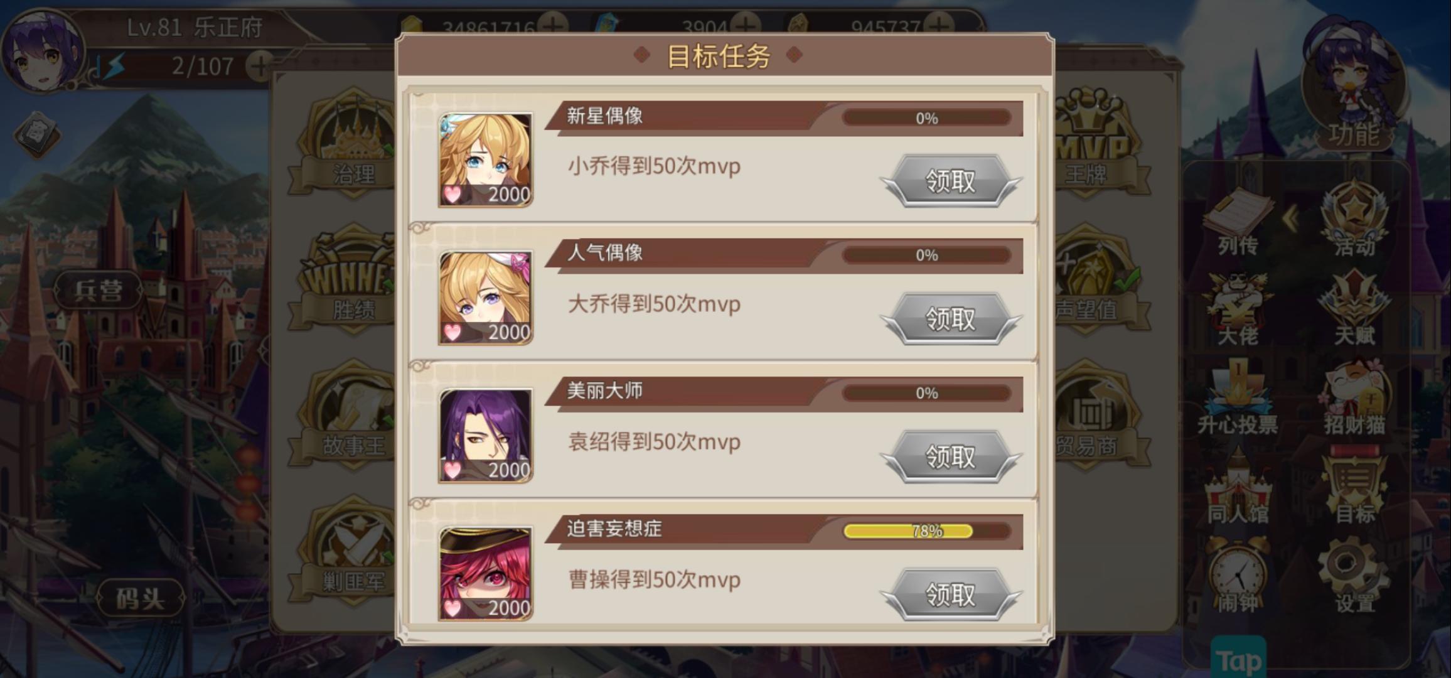This screenshot has width=1451, height=678.
Task: Click the 78% progress bar for 曹操
Action: 926,531
